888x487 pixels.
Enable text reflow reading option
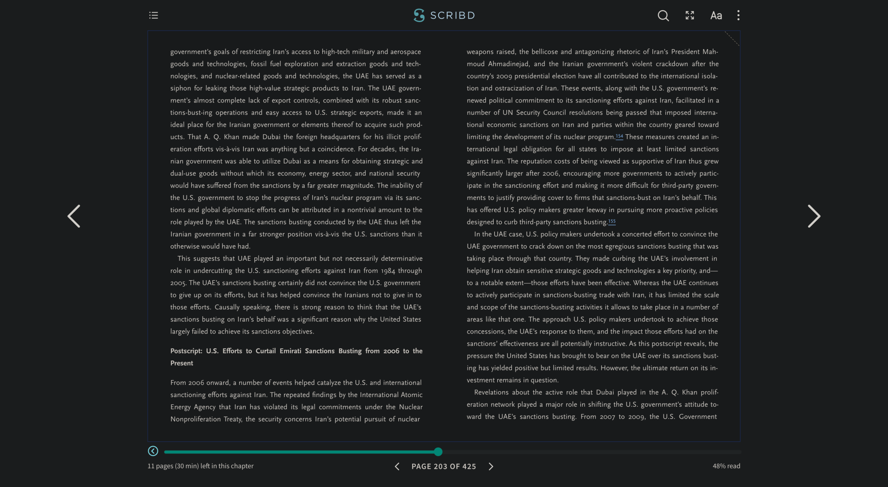click(716, 15)
